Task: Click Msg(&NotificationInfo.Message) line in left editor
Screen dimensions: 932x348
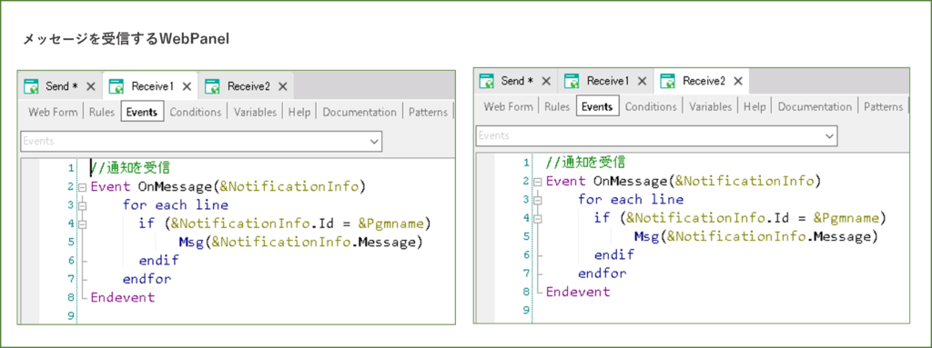Action: pos(300,243)
